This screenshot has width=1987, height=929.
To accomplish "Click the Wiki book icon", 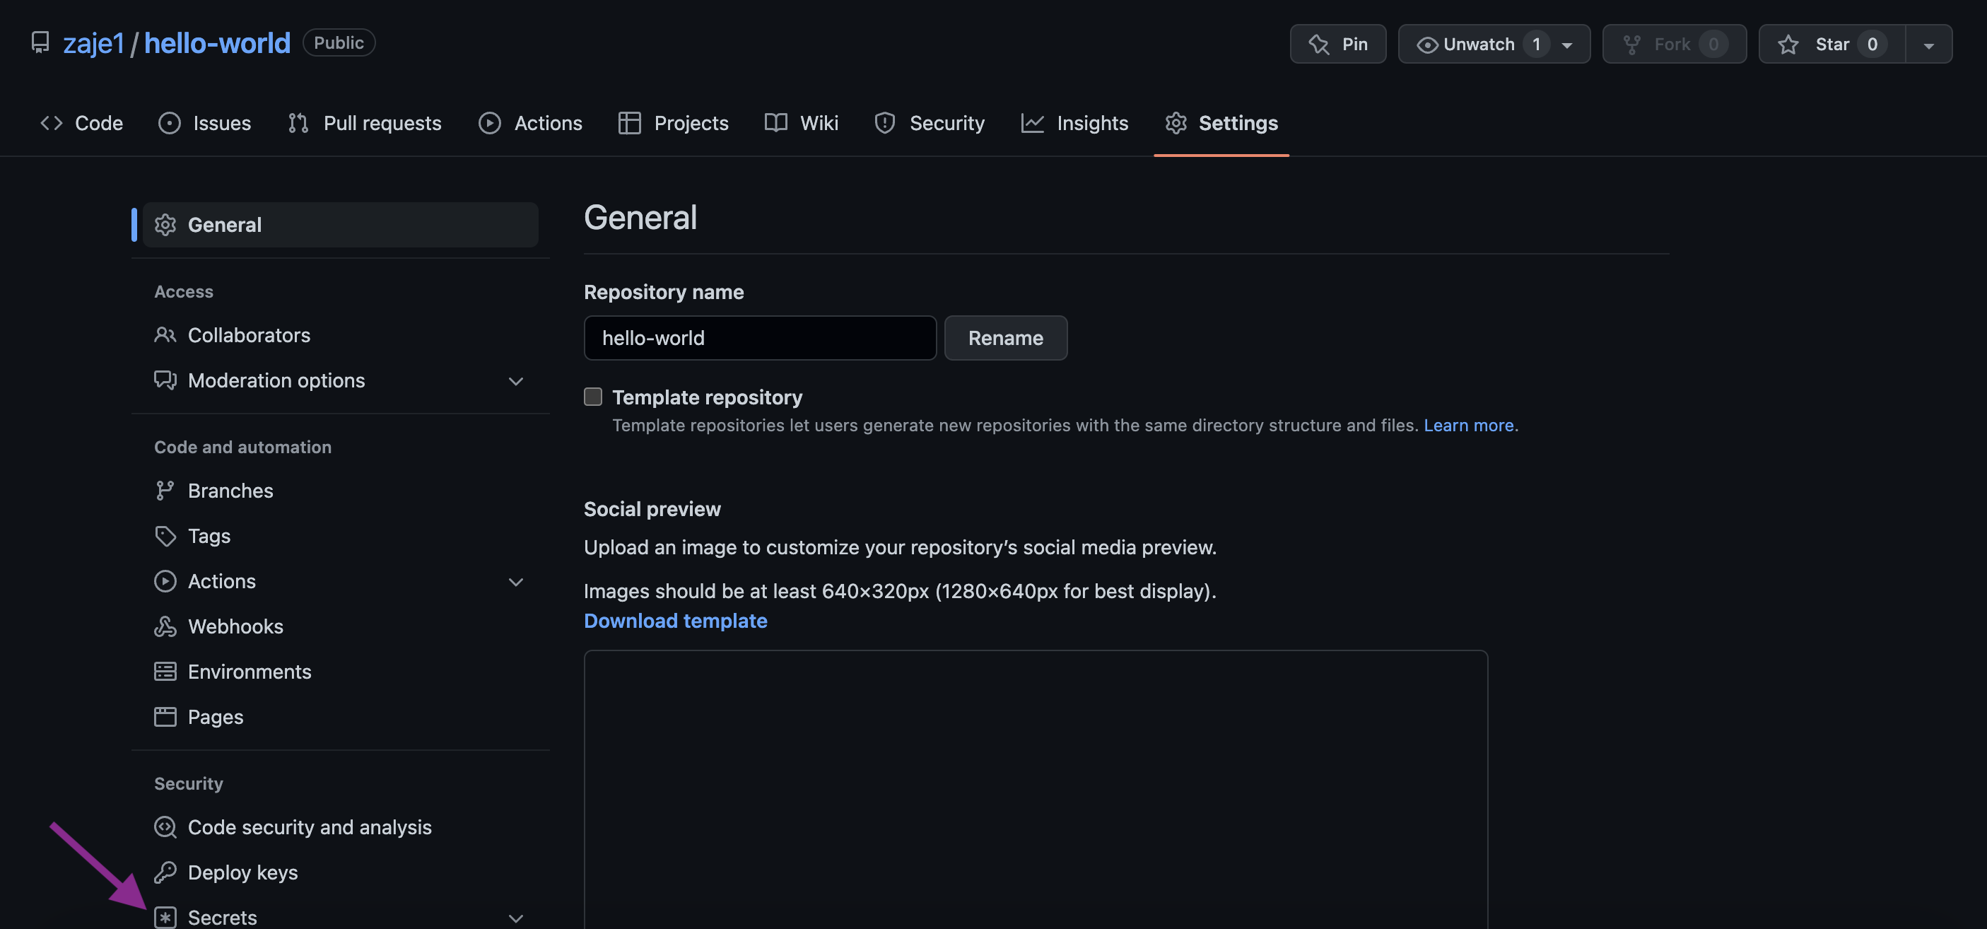I will tap(776, 123).
